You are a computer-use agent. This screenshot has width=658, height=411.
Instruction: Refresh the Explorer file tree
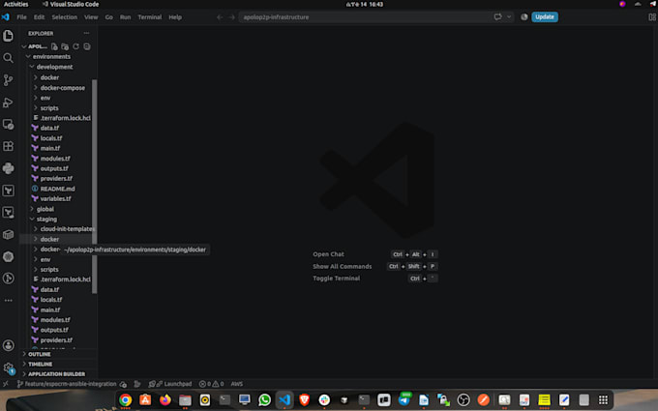pos(75,46)
